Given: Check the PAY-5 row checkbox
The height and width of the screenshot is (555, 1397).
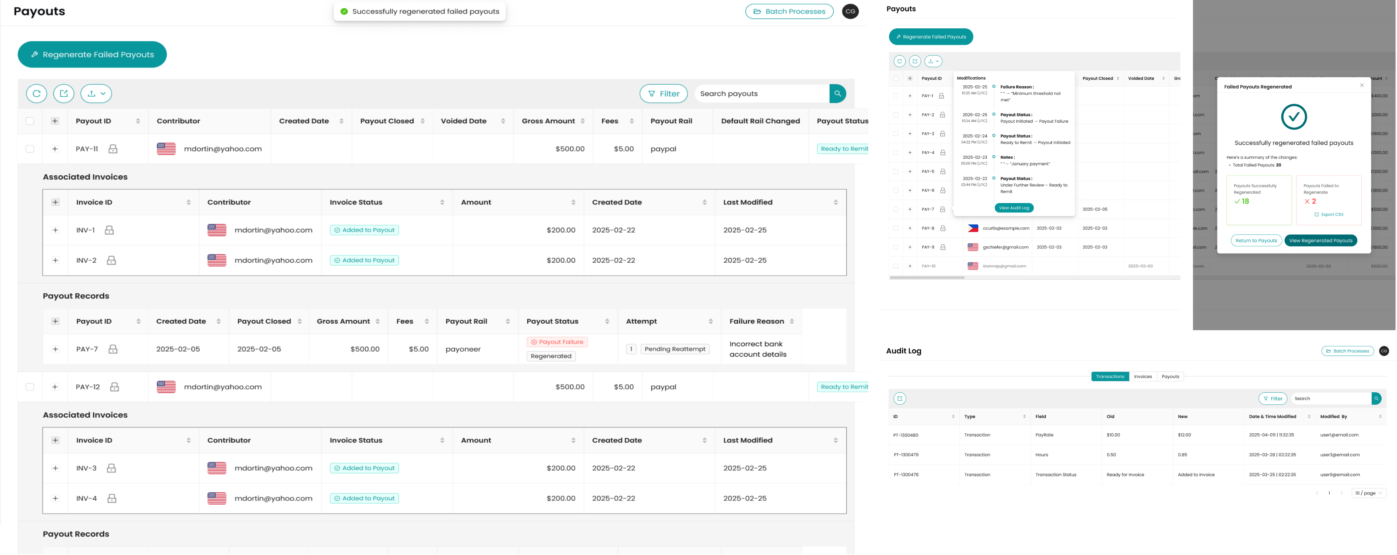Looking at the screenshot, I should [896, 172].
